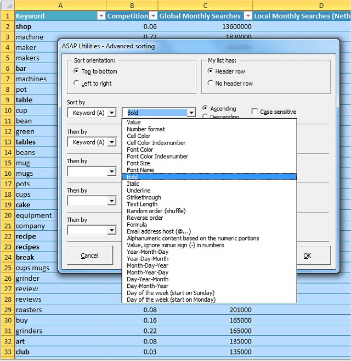The height and width of the screenshot is (361, 351).
Task: Open second Then by empty dropdown
Action: coord(112,171)
